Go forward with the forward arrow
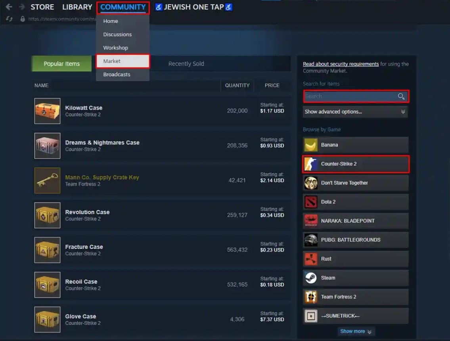The height and width of the screenshot is (341, 450). click(22, 7)
